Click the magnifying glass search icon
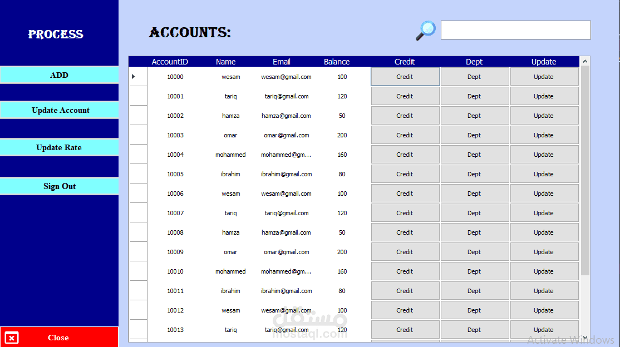This screenshot has height=347, width=620. [x=425, y=31]
